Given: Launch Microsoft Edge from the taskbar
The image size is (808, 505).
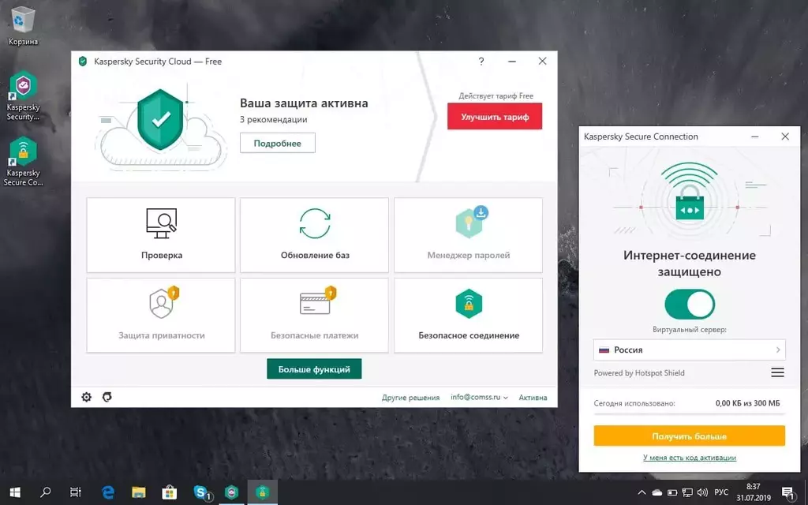Looking at the screenshot, I should pyautogui.click(x=107, y=492).
